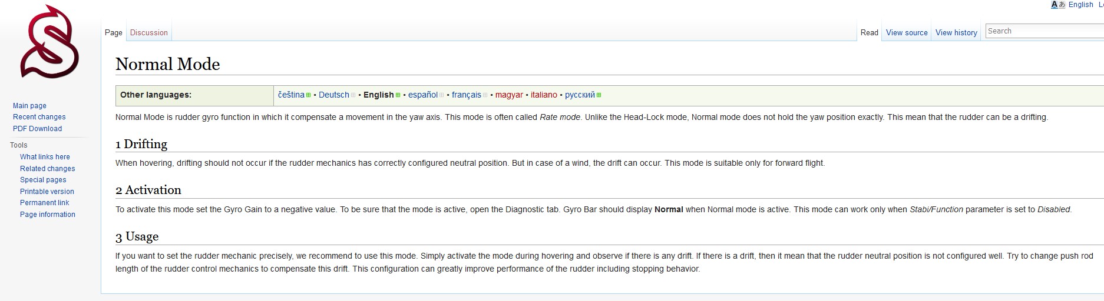Select the Page tab
Viewport: 1104px width, 301px height.
[114, 33]
